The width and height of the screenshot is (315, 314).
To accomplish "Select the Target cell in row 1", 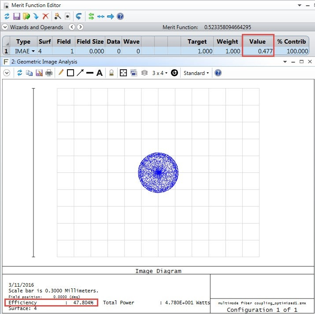I will click(197, 52).
